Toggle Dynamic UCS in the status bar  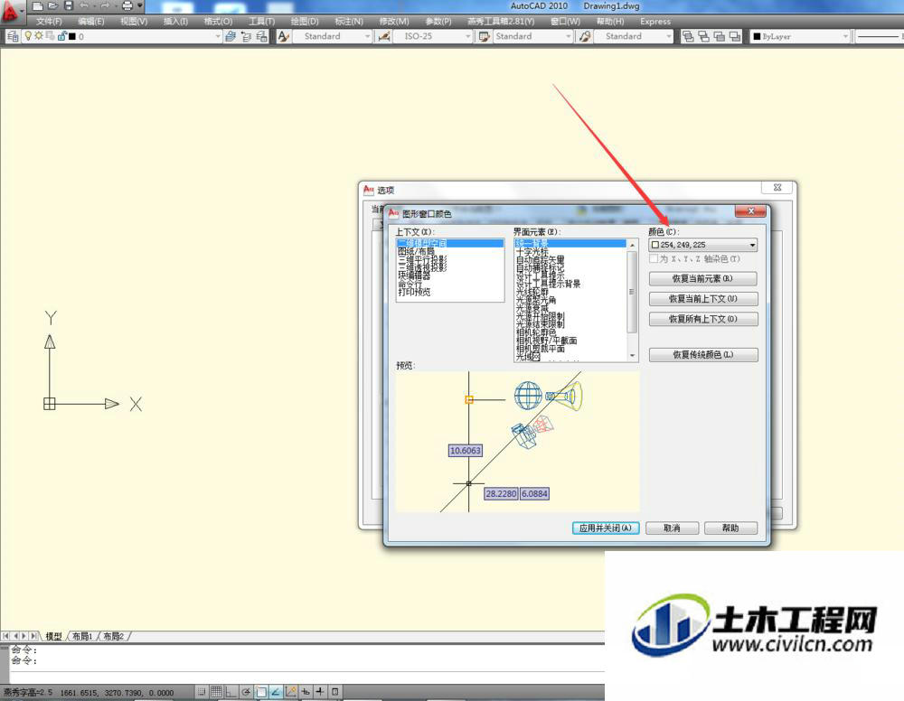click(x=290, y=692)
